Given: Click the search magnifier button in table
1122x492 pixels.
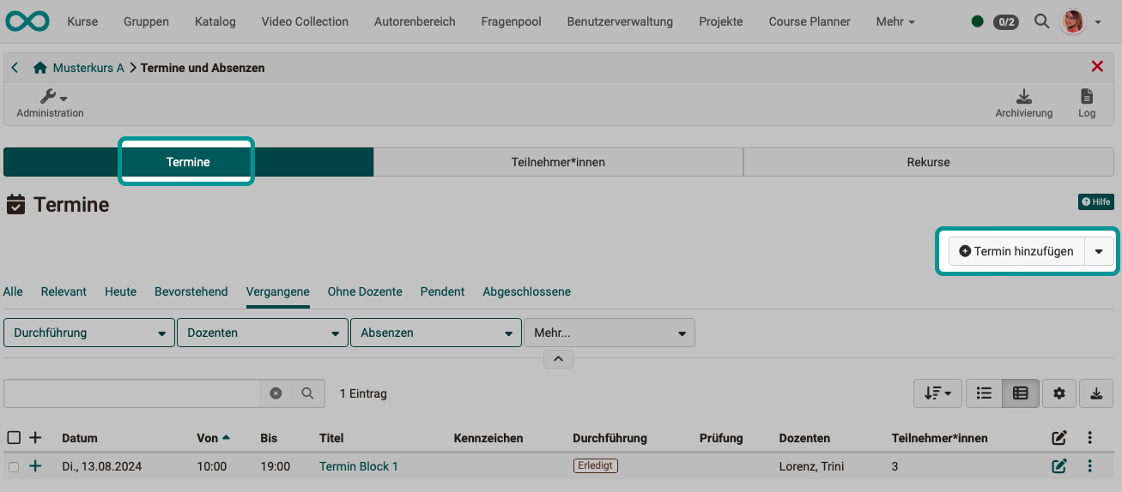Looking at the screenshot, I should pos(308,393).
